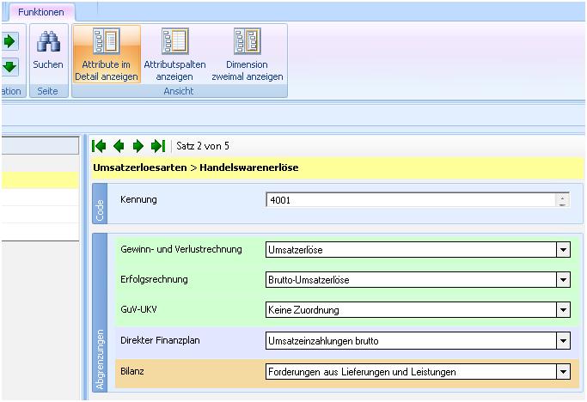
Task: Click the Gewinn- und Verlustrechnung label
Action: (x=181, y=249)
